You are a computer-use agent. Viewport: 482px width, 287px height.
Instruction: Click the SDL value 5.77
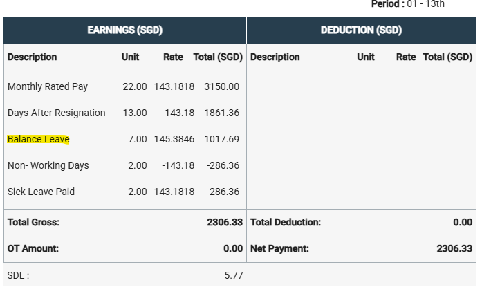(x=233, y=275)
